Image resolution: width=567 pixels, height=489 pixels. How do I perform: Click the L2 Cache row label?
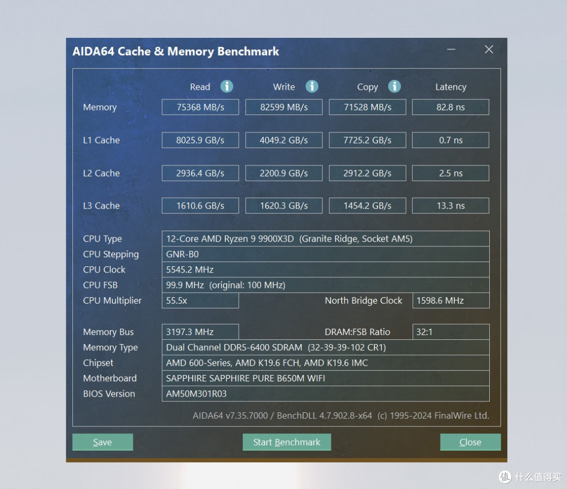[x=101, y=173]
